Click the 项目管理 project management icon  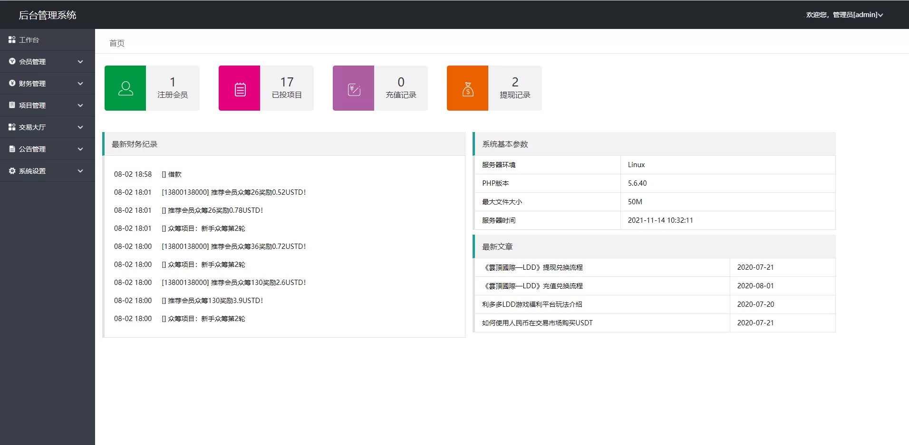(x=12, y=105)
